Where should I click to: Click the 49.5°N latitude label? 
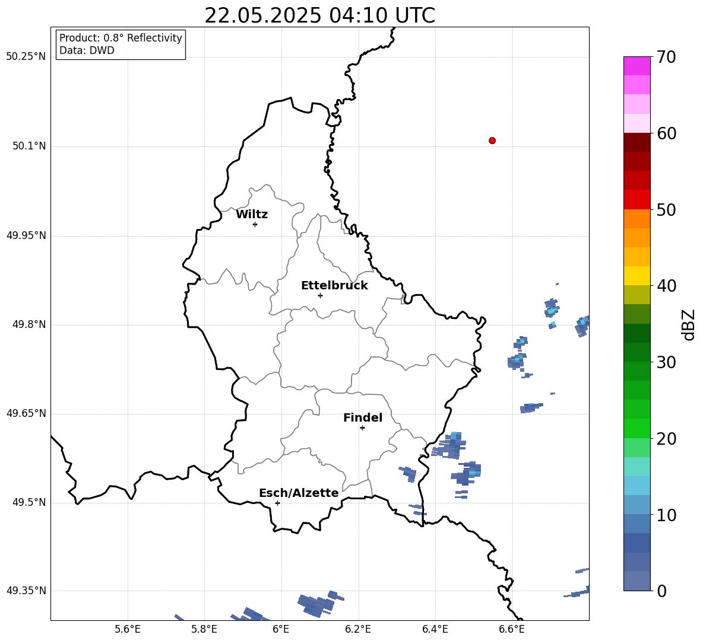[29, 502]
